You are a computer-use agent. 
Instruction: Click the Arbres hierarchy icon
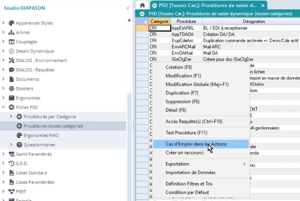coord(12,32)
